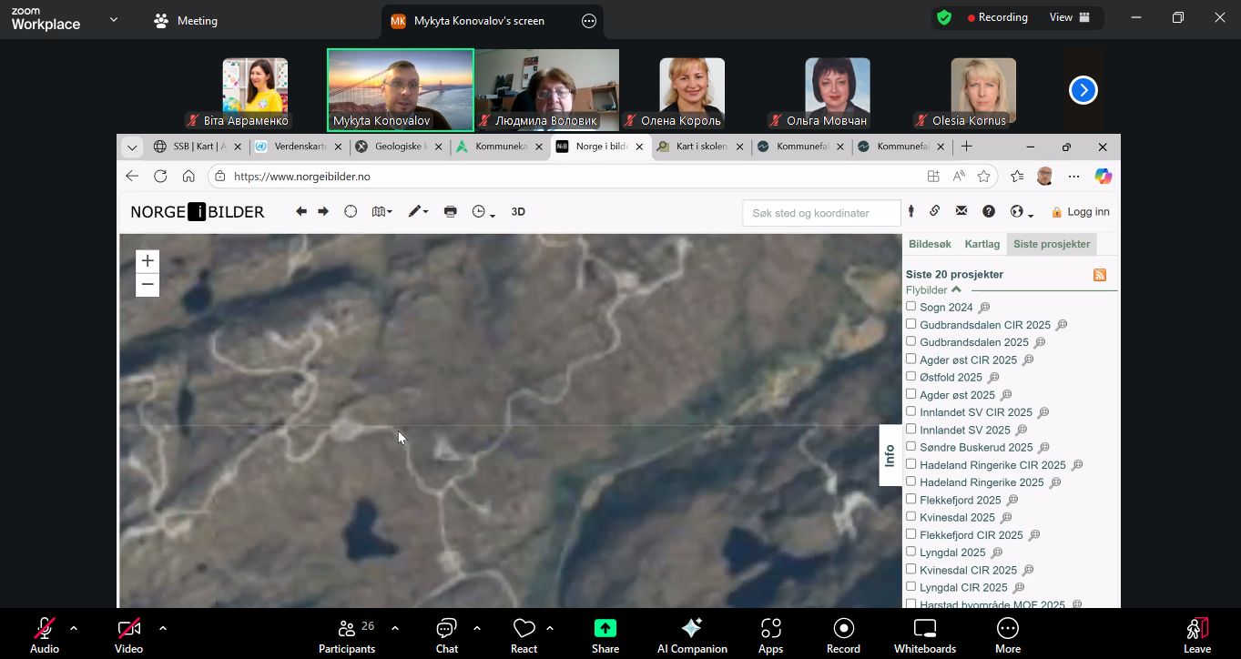
Task: Tick the Flekkefjord 2025 checkbox
Action: pyautogui.click(x=910, y=500)
